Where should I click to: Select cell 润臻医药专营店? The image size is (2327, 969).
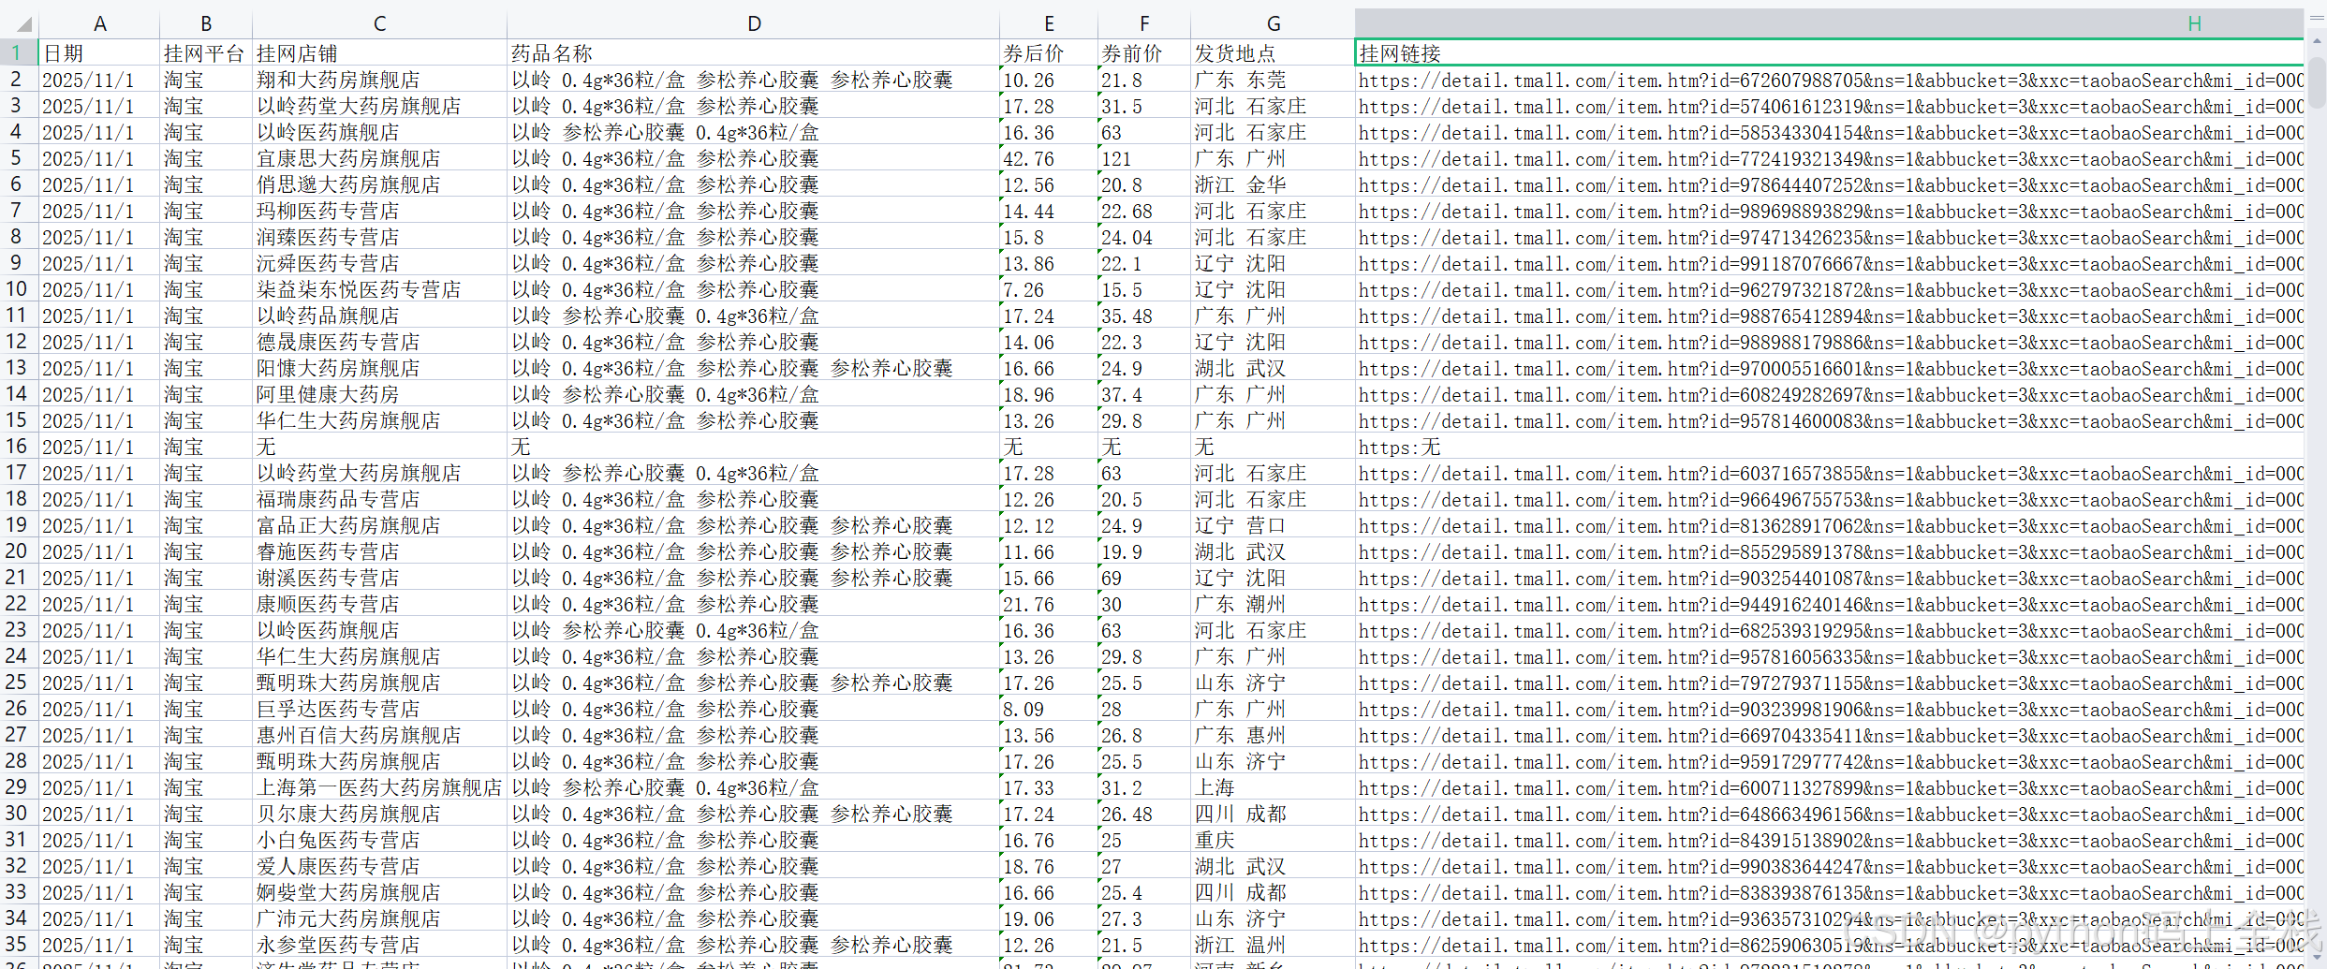point(379,237)
